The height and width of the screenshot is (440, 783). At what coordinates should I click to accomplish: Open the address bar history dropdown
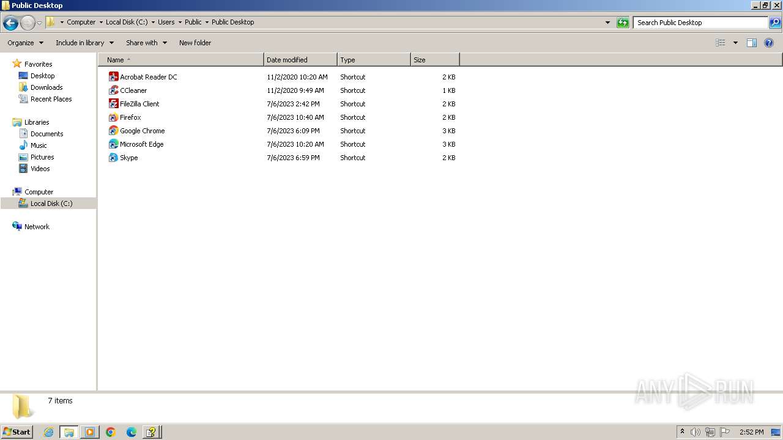607,23
